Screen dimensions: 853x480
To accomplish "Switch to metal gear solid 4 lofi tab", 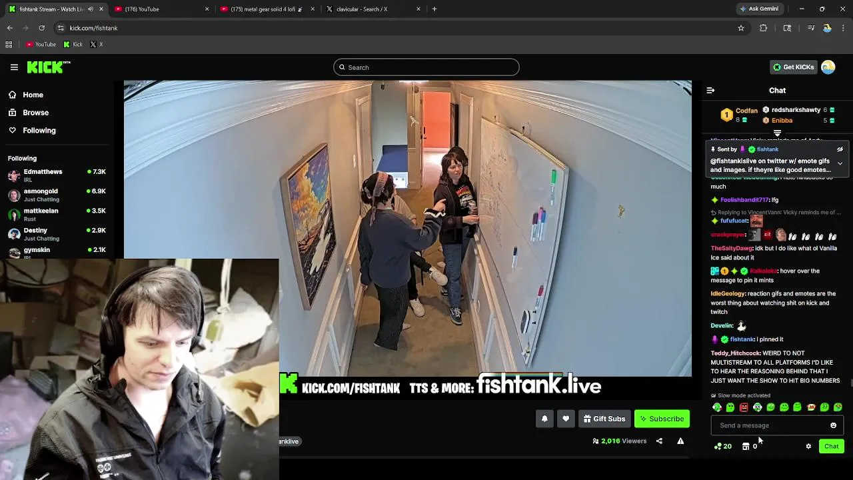I will [267, 9].
